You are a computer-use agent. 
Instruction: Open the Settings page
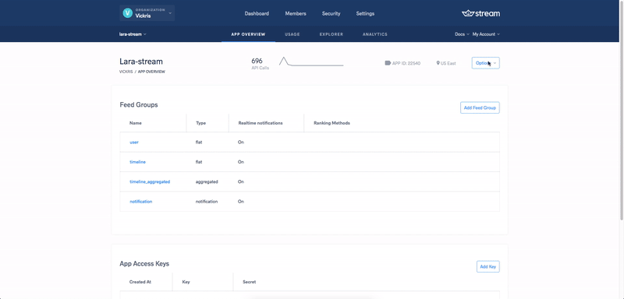(x=365, y=13)
